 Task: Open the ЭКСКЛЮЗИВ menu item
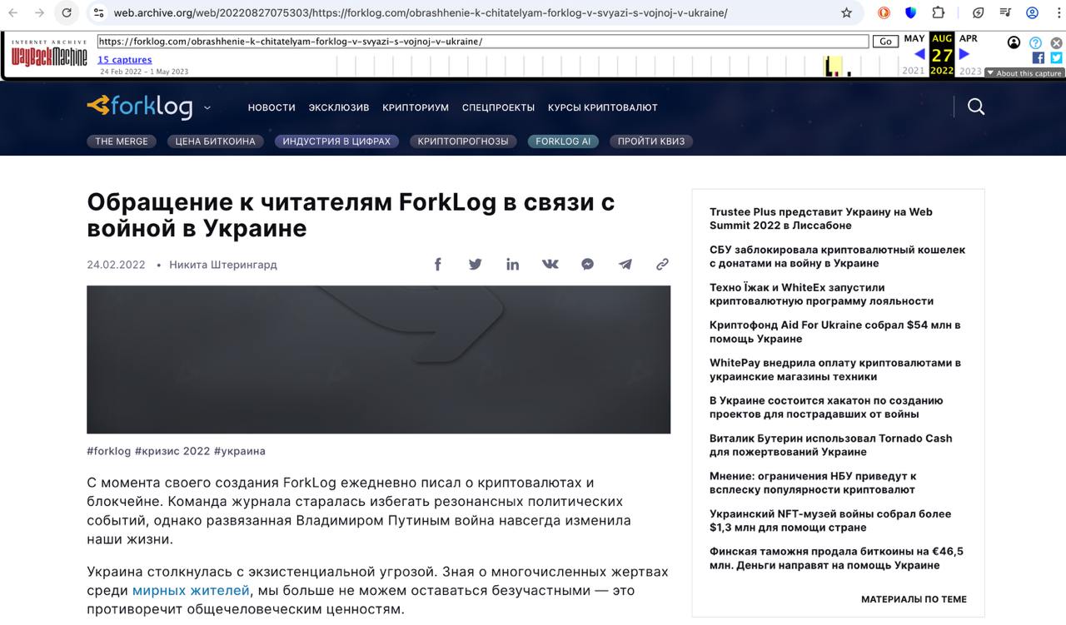click(x=339, y=107)
